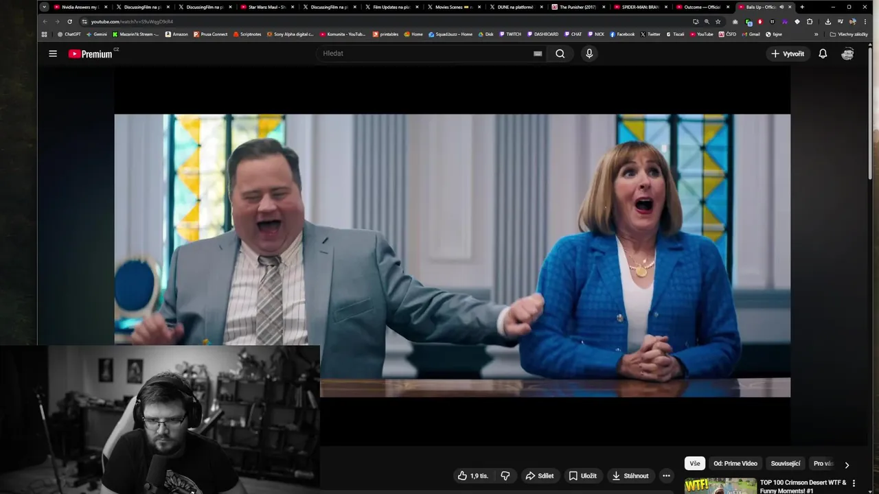Open Scriptnotes bookmark
This screenshot has height=494, width=879.
pyautogui.click(x=247, y=34)
